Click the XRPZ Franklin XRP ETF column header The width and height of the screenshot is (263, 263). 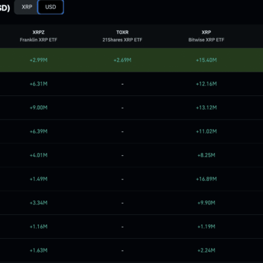pyautogui.click(x=39, y=36)
